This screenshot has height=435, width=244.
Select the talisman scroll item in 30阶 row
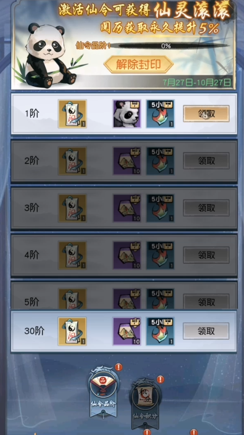tap(72, 331)
